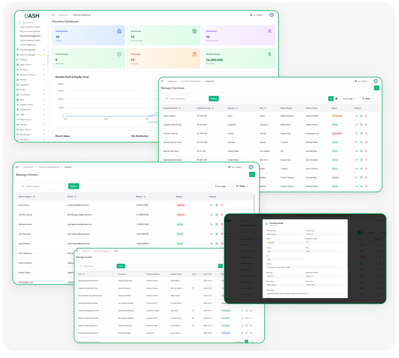Open the Proposal item in the sidebar
This screenshot has height=358, width=399.
24,60
